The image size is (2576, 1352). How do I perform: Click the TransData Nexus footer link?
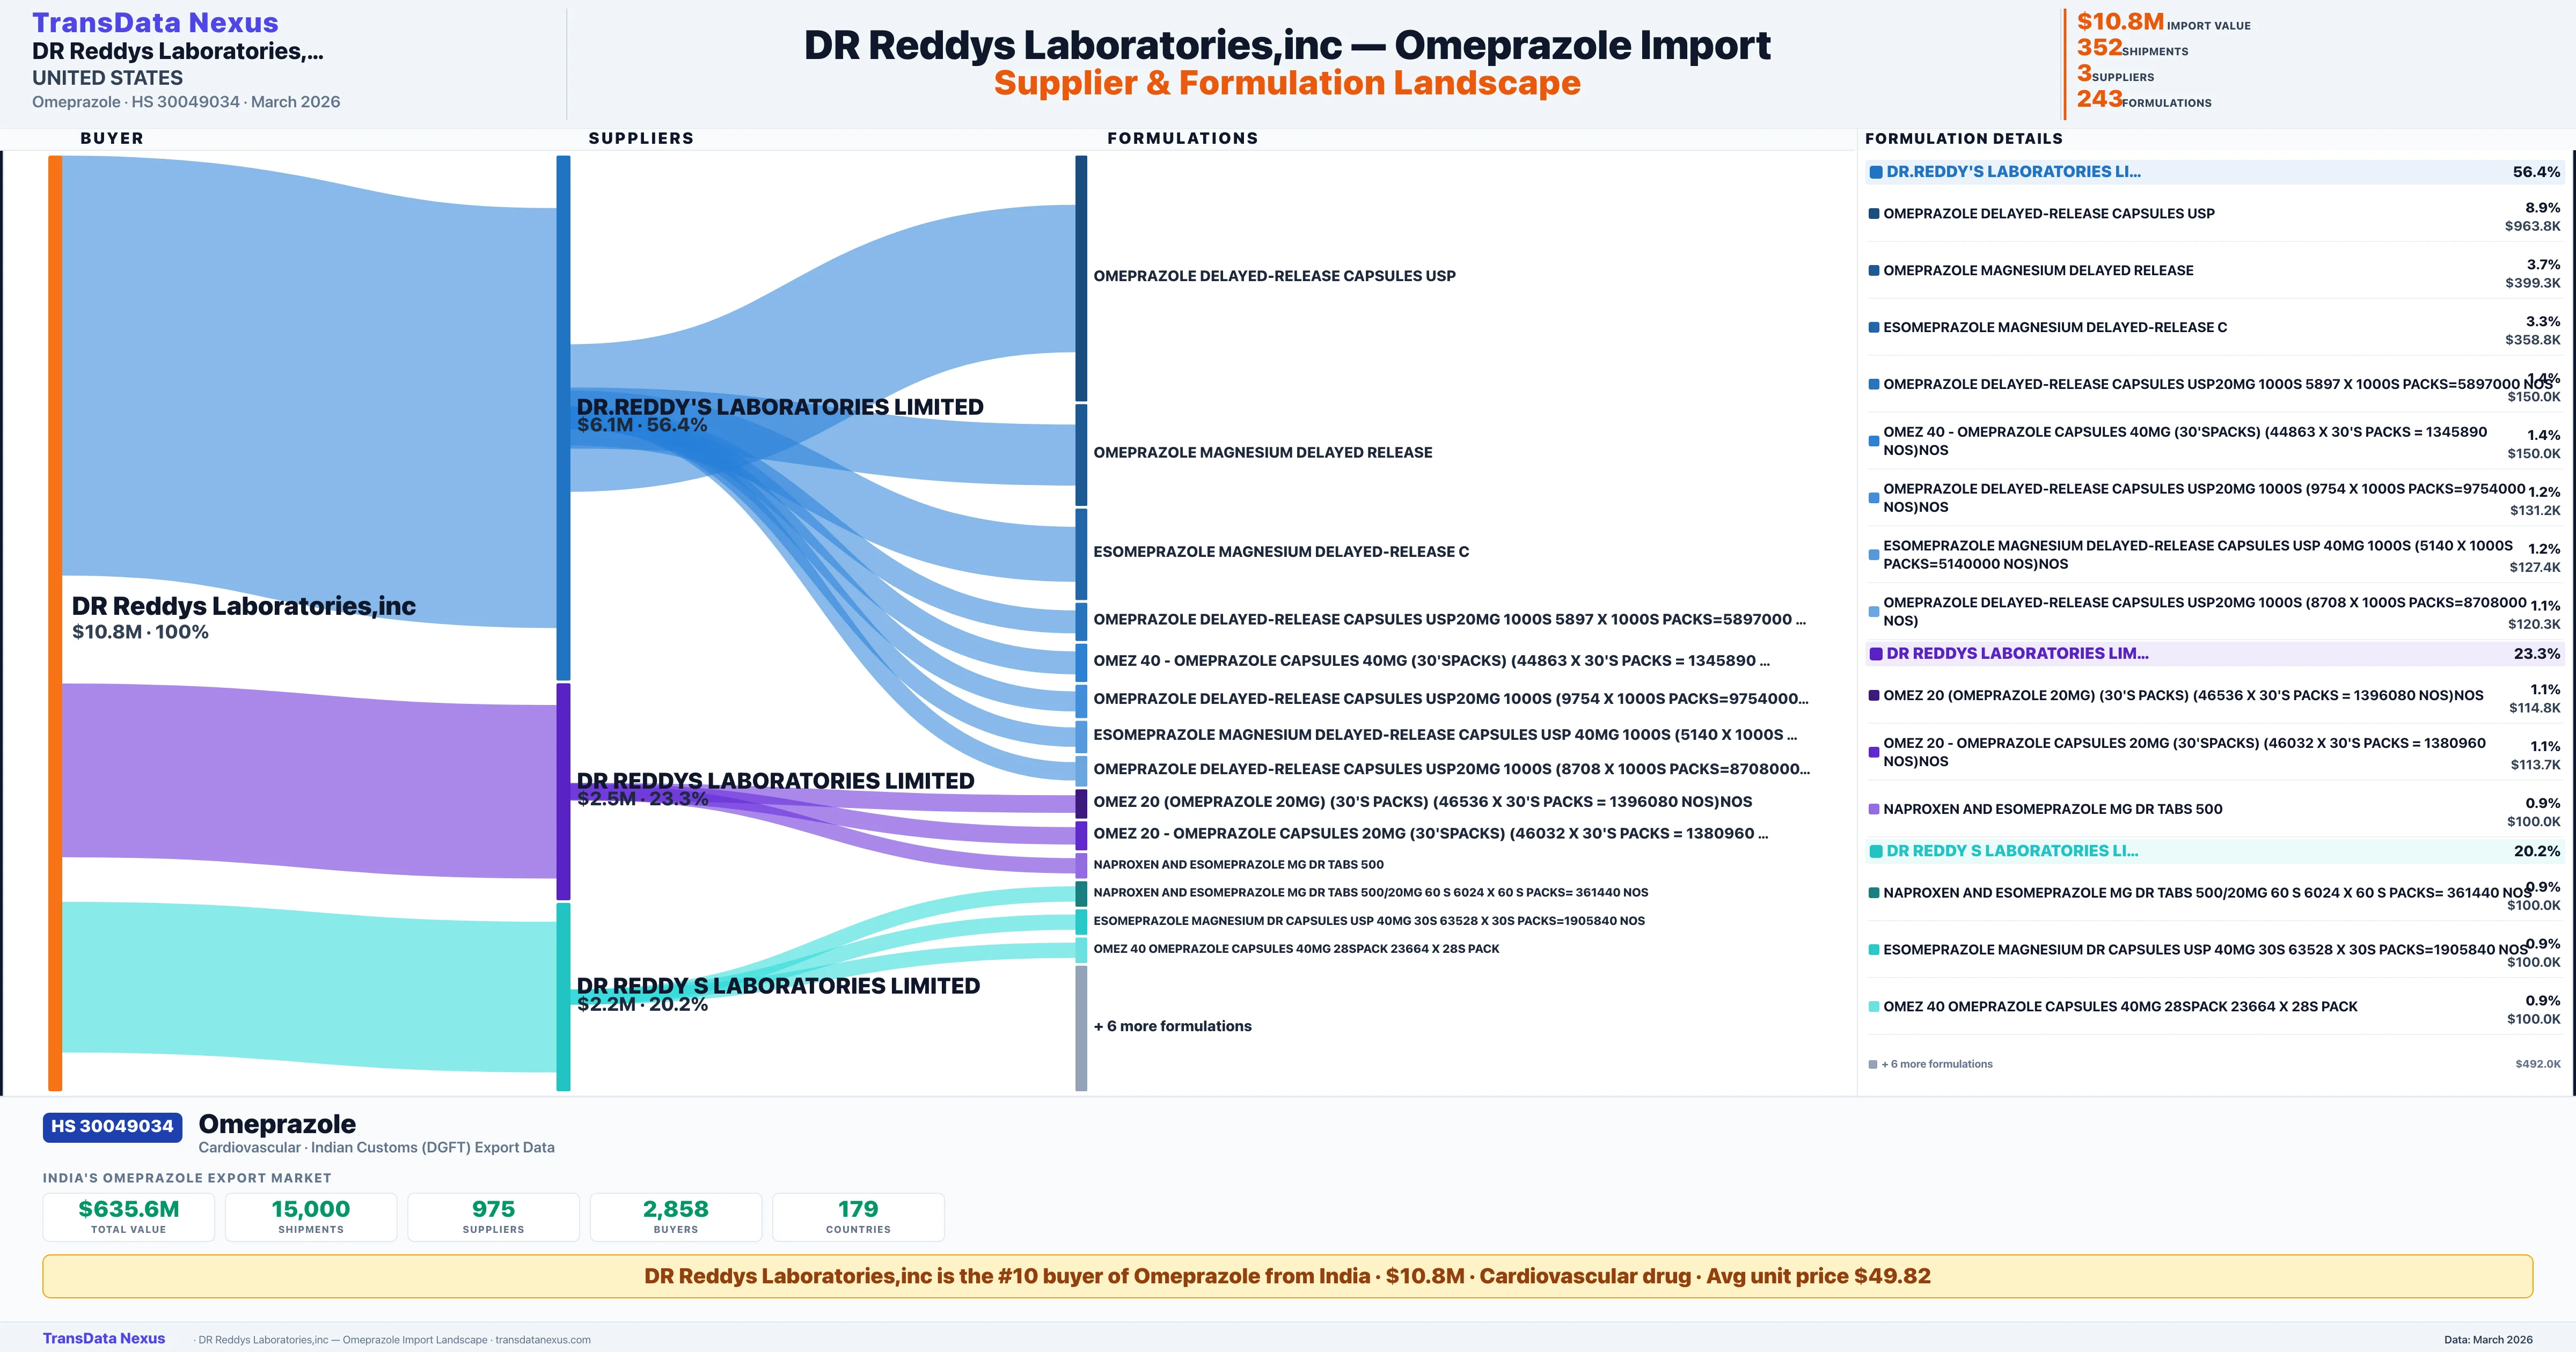[x=104, y=1338]
